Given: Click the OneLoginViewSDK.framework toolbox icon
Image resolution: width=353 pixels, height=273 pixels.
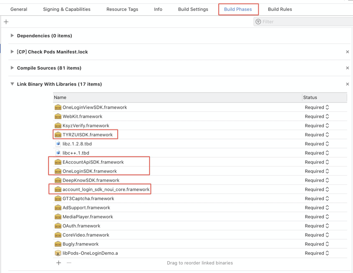Looking at the screenshot, I should tap(58, 107).
